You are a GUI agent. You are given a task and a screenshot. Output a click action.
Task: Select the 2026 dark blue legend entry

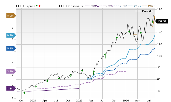120,6
